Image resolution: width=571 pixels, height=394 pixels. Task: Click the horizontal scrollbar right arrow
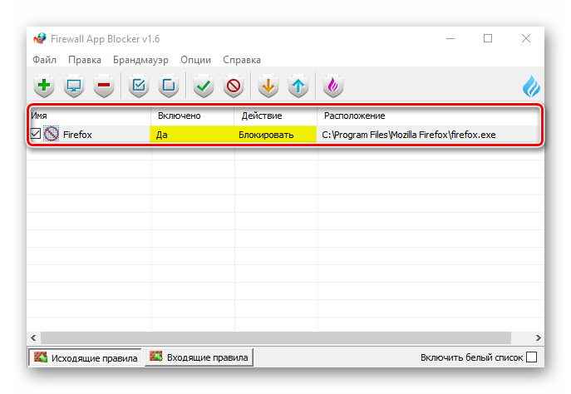[x=539, y=338]
